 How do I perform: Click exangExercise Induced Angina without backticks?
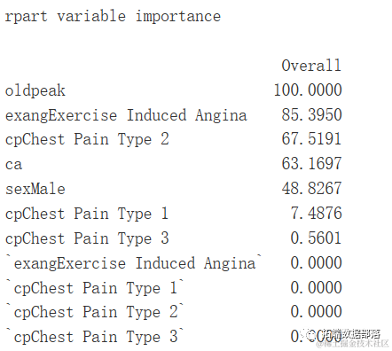(126, 115)
